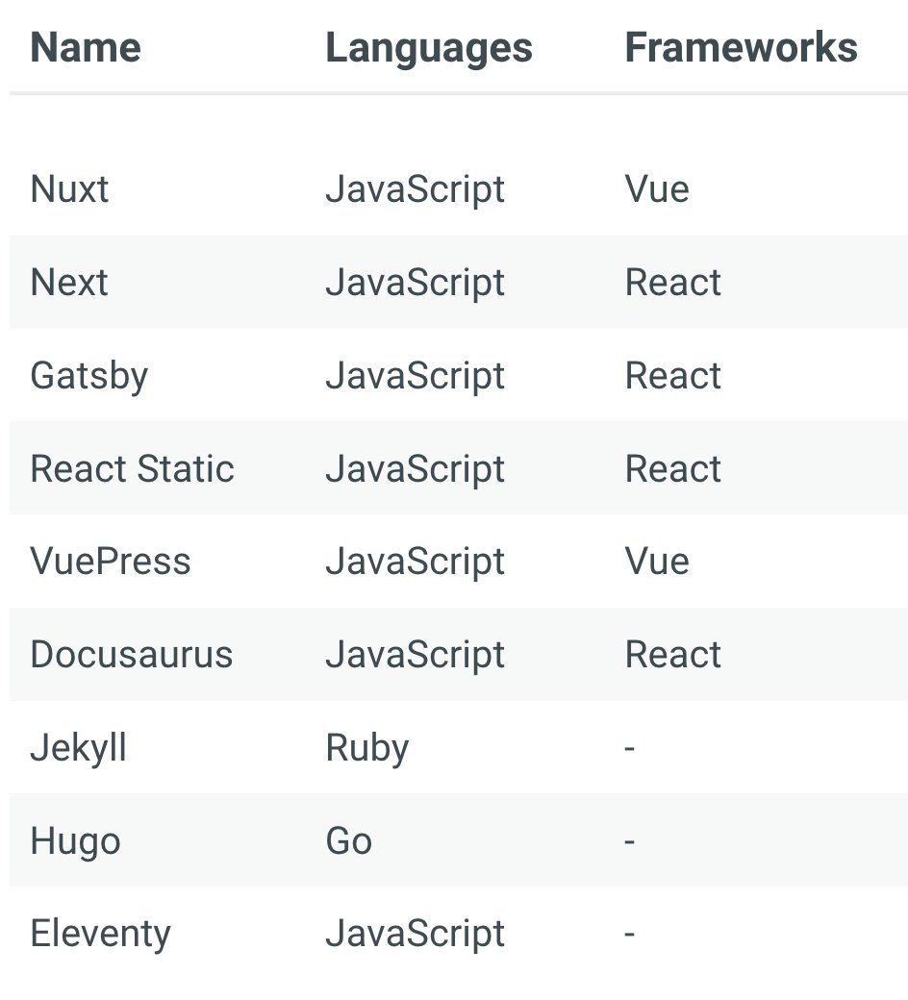908x1000 pixels.
Task: Select the VuePress name cell
Action: pyautogui.click(x=111, y=562)
